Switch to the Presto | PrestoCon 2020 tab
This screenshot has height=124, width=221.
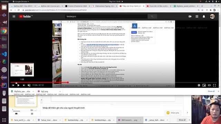77,6
